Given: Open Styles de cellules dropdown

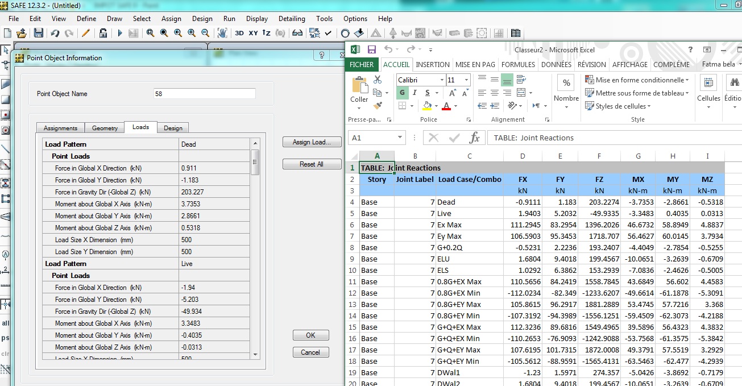Looking at the screenshot, I should coord(618,106).
